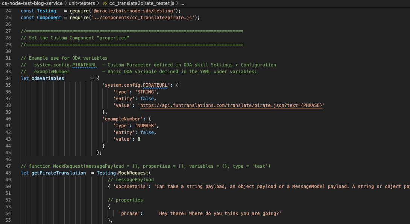
Task: Open the cs-node-test-blog-service breadcrumb dropdown
Action: coord(32,3)
